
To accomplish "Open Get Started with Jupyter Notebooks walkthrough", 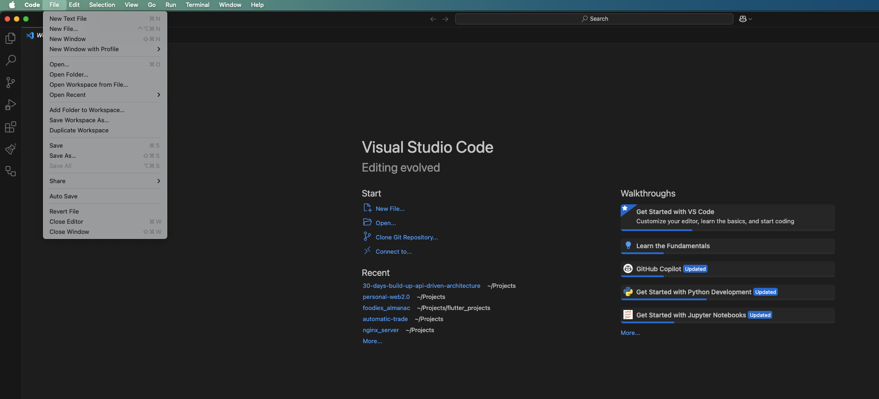I will pos(728,315).
